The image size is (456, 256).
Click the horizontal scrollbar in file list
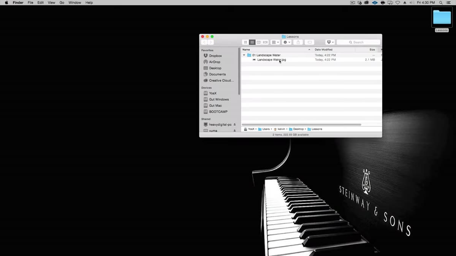[301, 125]
